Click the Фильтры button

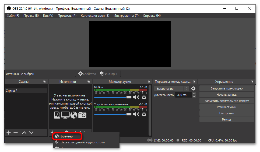(x=108, y=74)
